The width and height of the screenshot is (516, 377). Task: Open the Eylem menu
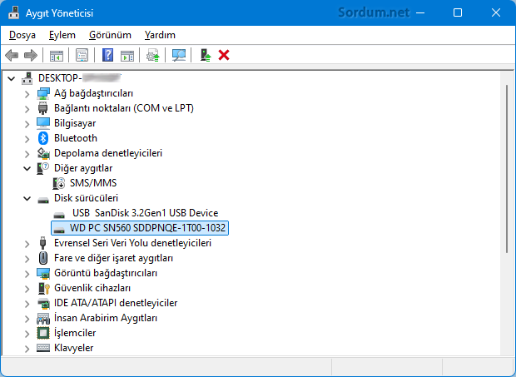62,35
